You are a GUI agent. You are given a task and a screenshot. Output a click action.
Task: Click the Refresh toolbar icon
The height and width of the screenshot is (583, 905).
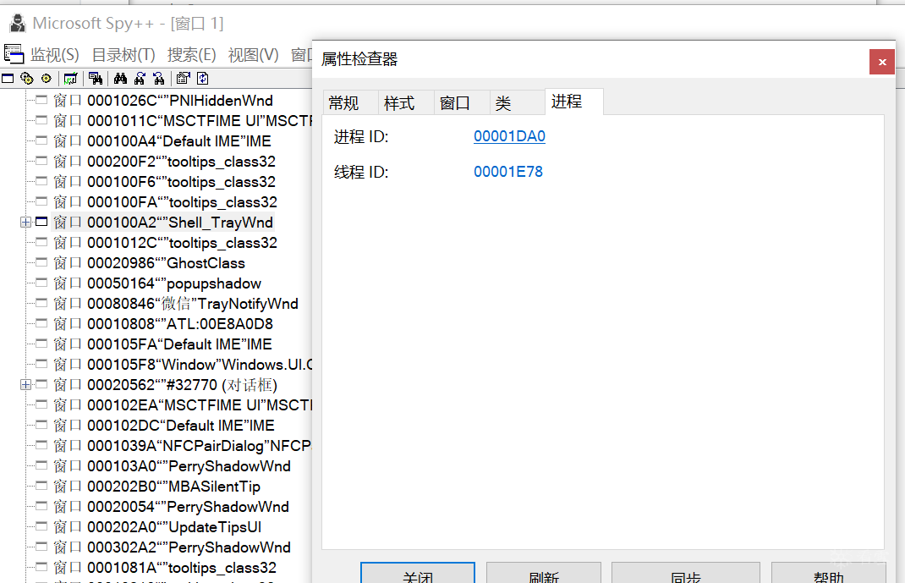tap(203, 79)
